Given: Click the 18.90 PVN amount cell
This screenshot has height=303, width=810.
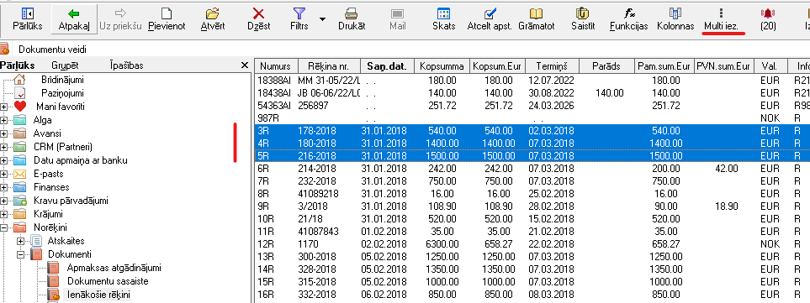Looking at the screenshot, I should pos(727,206).
